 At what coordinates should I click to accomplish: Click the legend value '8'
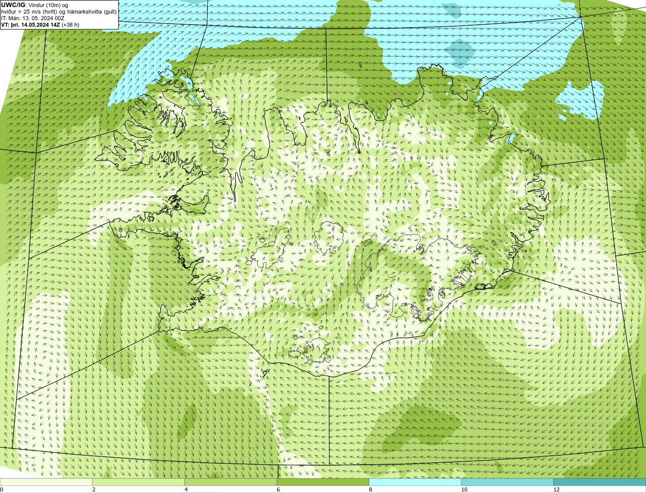(370, 489)
